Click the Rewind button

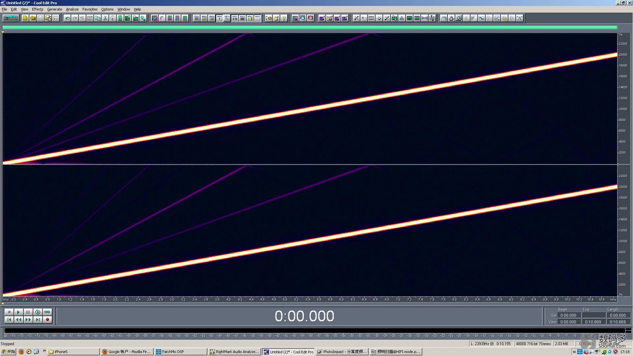(x=19, y=319)
